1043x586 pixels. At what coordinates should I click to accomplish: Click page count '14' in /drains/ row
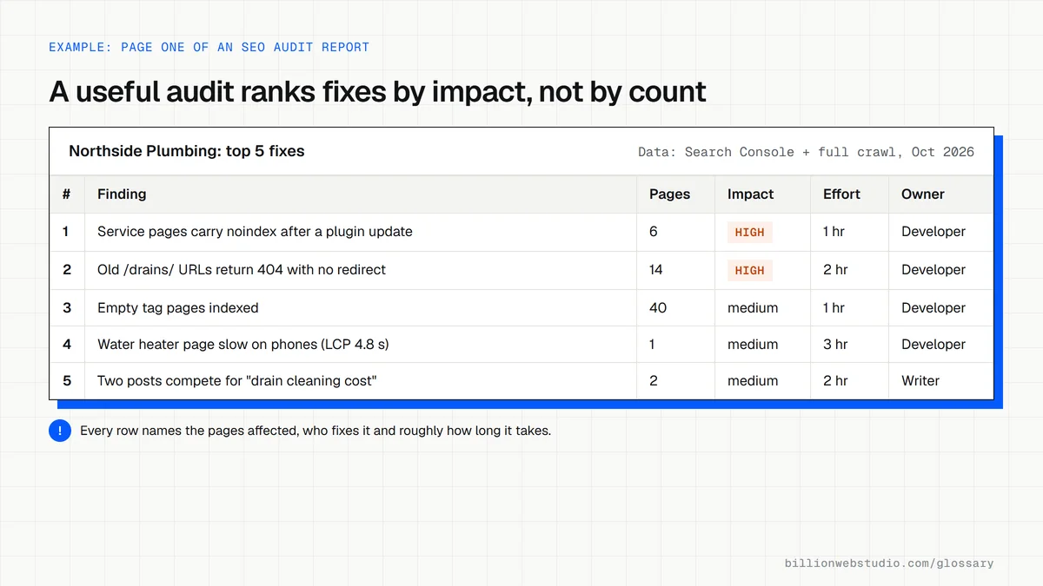(x=656, y=270)
